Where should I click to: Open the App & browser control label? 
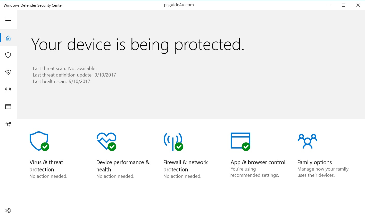tap(258, 162)
